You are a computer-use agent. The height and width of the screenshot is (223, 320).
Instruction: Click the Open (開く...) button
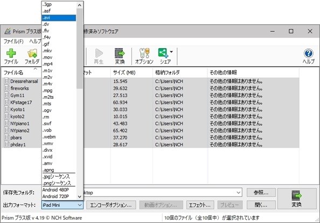tap(261, 205)
